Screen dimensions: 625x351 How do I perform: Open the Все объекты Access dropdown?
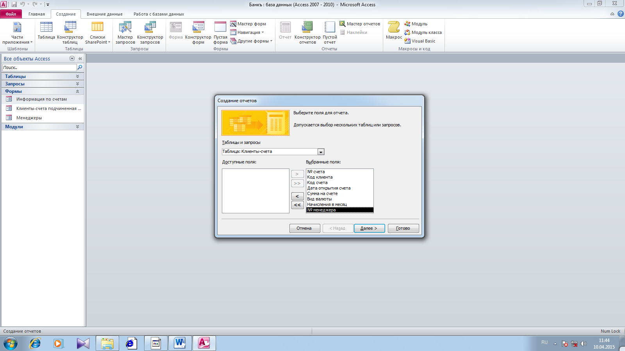coord(72,58)
